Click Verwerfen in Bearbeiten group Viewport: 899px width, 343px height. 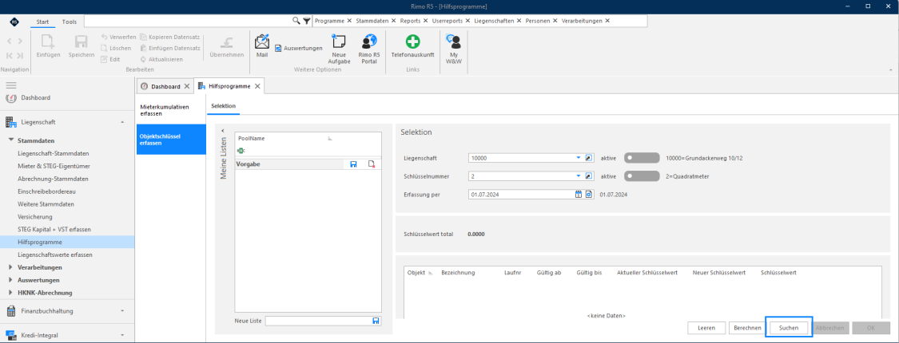pos(118,37)
